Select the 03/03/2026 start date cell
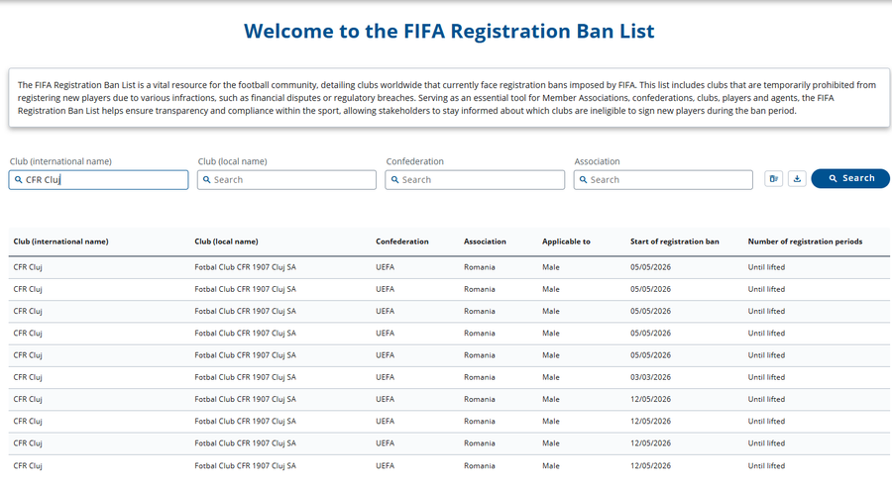The height and width of the screenshot is (485, 892). [650, 377]
